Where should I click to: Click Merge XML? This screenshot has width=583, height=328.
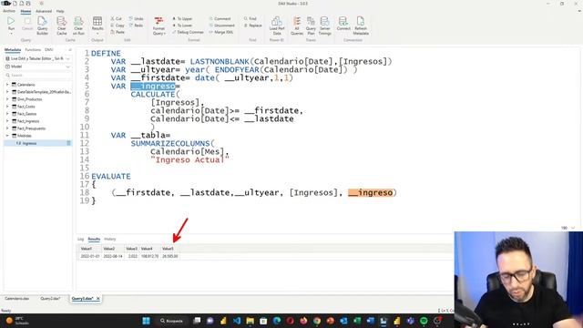[x=220, y=32]
